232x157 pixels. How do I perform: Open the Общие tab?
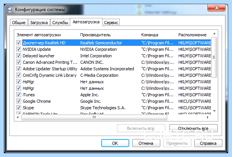[x=19, y=23]
